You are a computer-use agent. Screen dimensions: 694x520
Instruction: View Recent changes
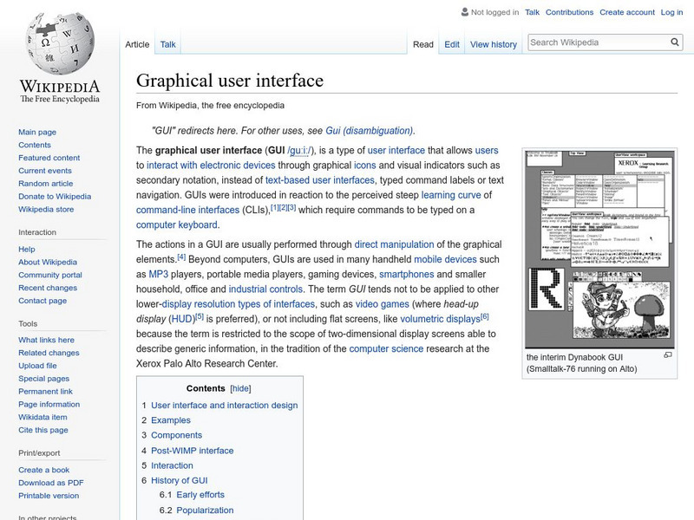(x=48, y=288)
